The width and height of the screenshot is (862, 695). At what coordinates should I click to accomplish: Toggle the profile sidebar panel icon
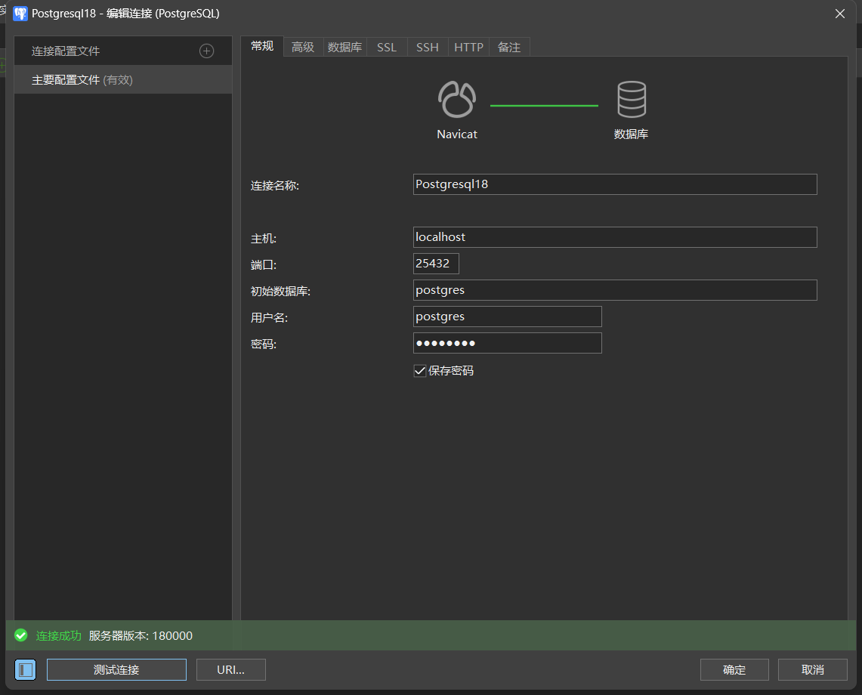25,670
